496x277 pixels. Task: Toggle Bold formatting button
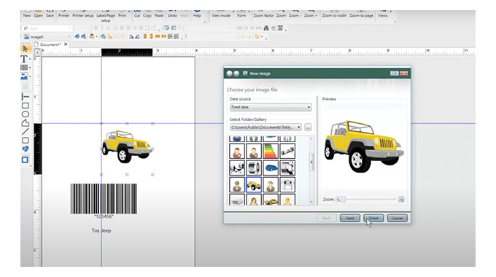pos(96,28)
